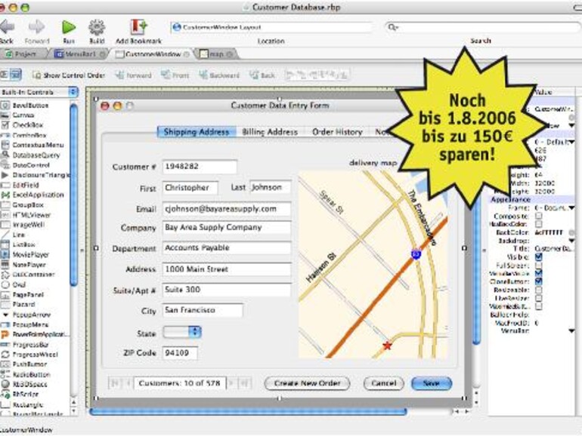
Task: Click the Build gear icon
Action: pyautogui.click(x=97, y=27)
